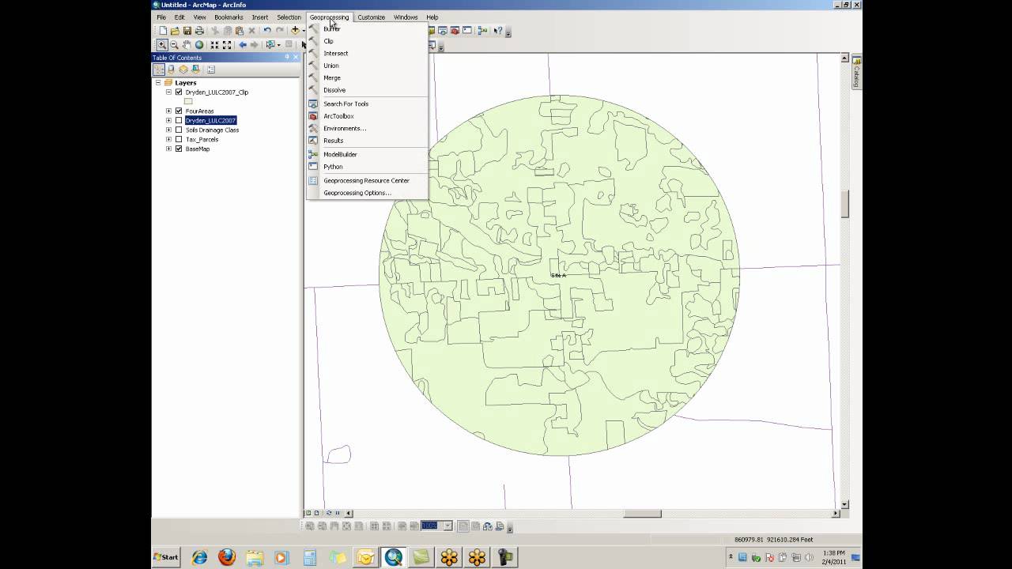
Task: Open Search For Tools entry
Action: tap(368, 104)
